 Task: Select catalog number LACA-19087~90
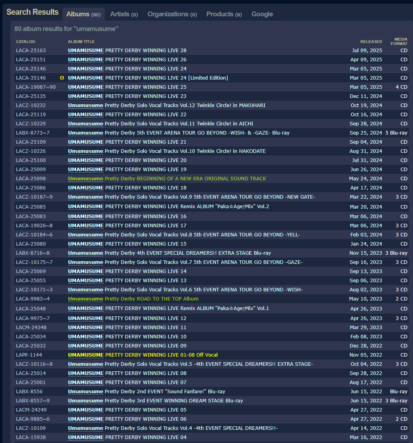tap(36, 87)
